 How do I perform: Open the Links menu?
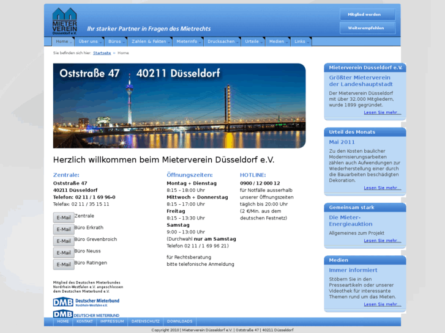(x=301, y=42)
